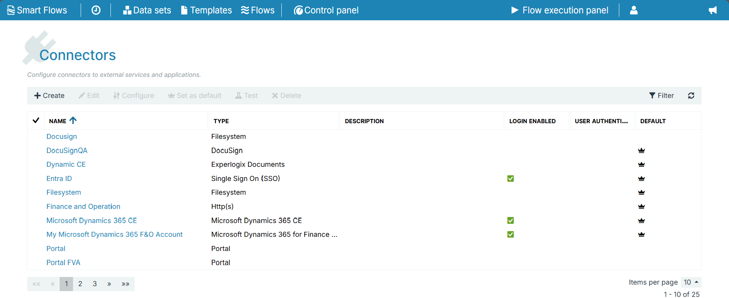The width and height of the screenshot is (729, 298).
Task: Jump to the last page (»»)
Action: pos(125,284)
